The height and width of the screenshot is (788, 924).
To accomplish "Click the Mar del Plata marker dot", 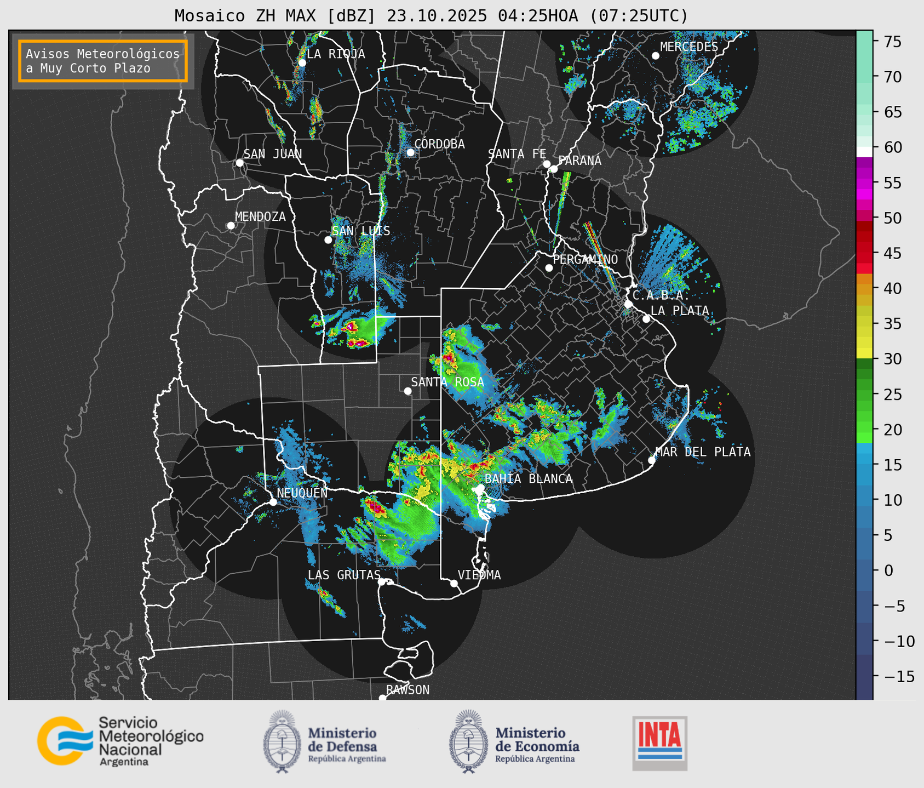I will (x=651, y=460).
